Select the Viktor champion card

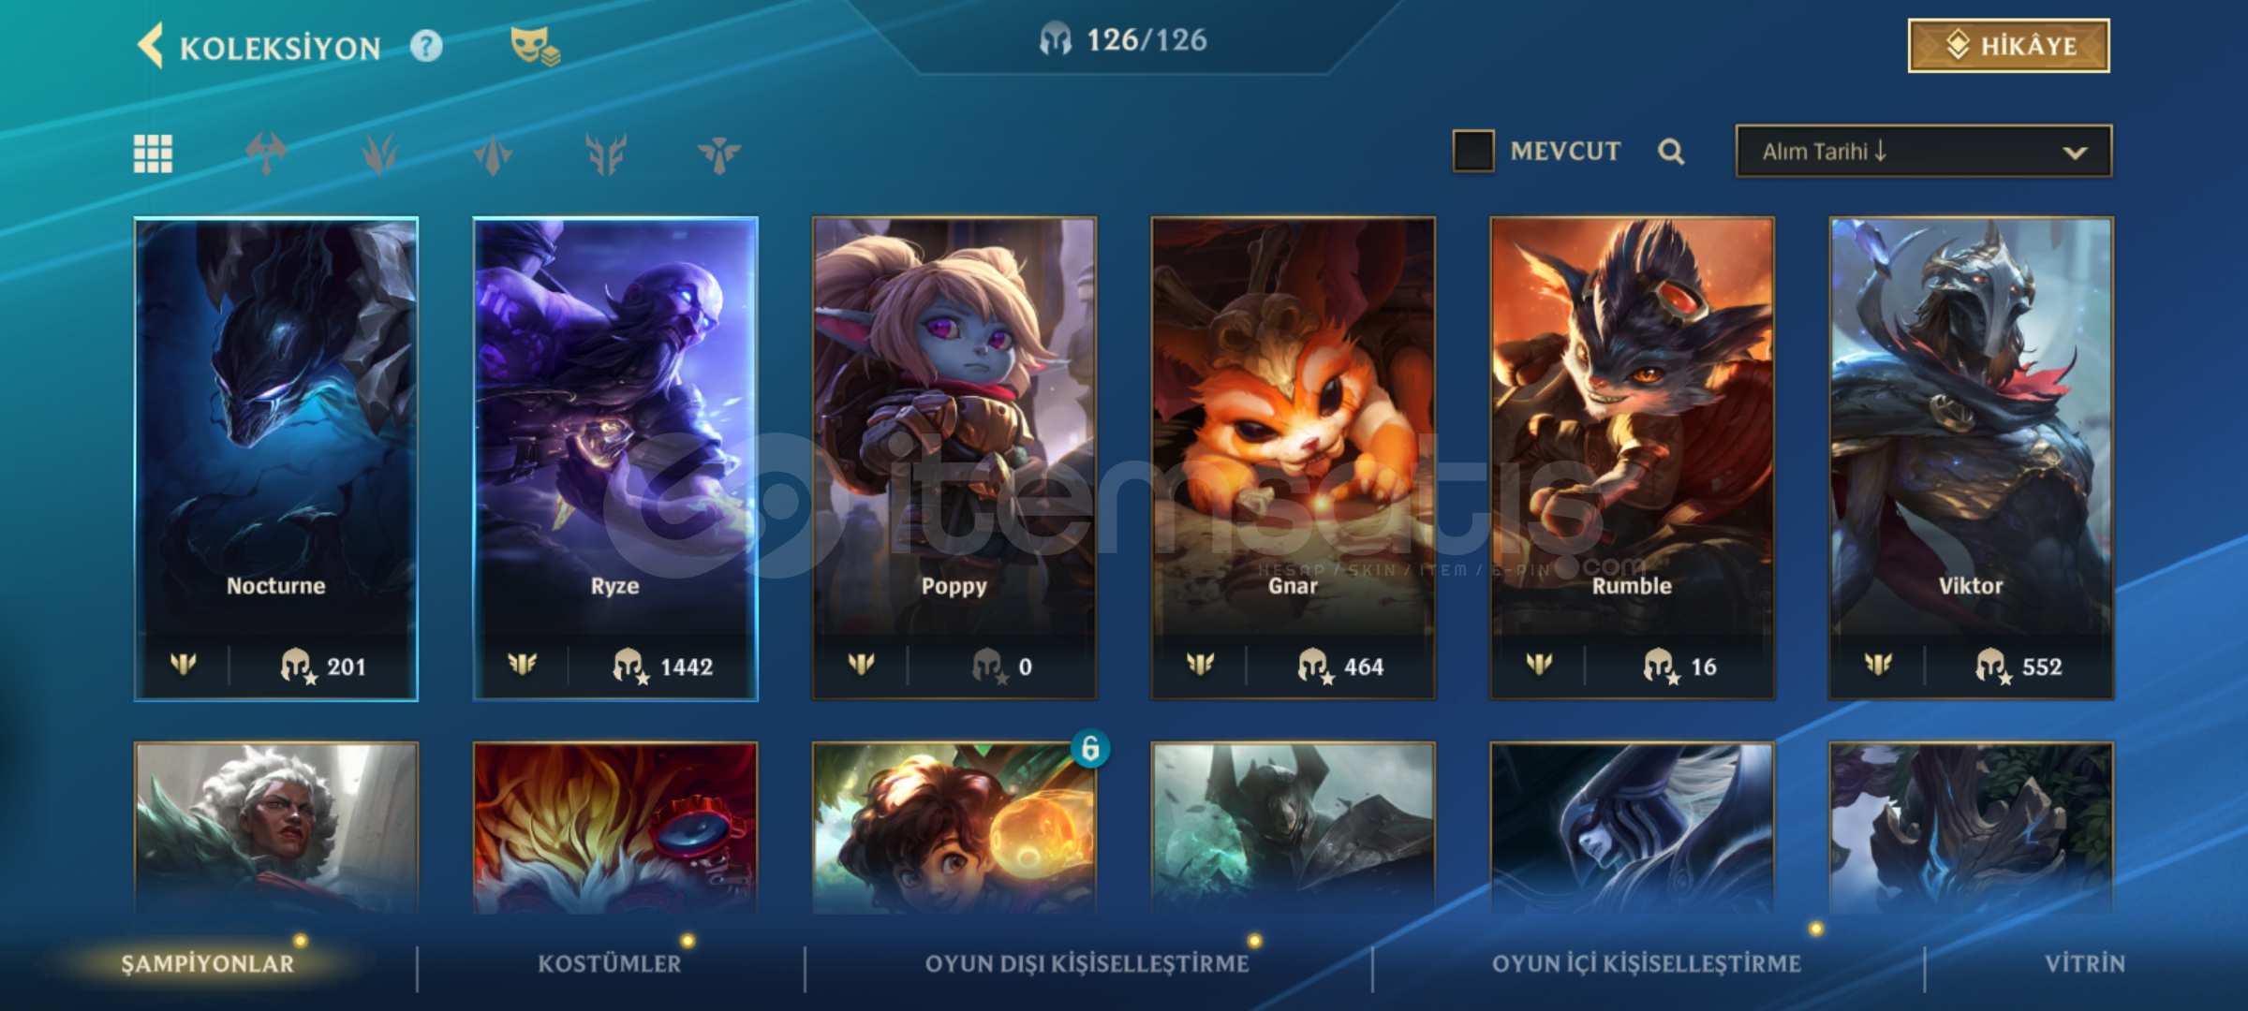[1972, 459]
